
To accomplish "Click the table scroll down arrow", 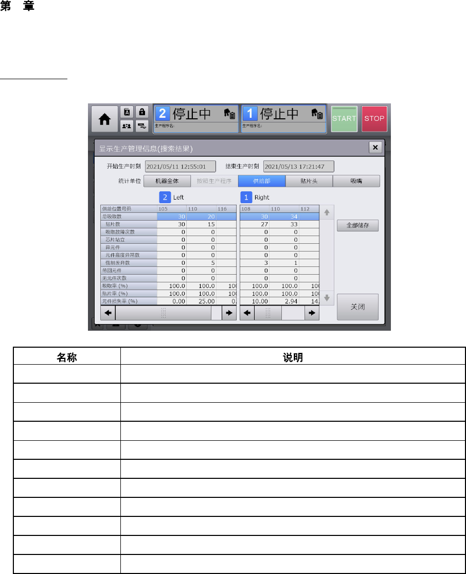I will [327, 298].
